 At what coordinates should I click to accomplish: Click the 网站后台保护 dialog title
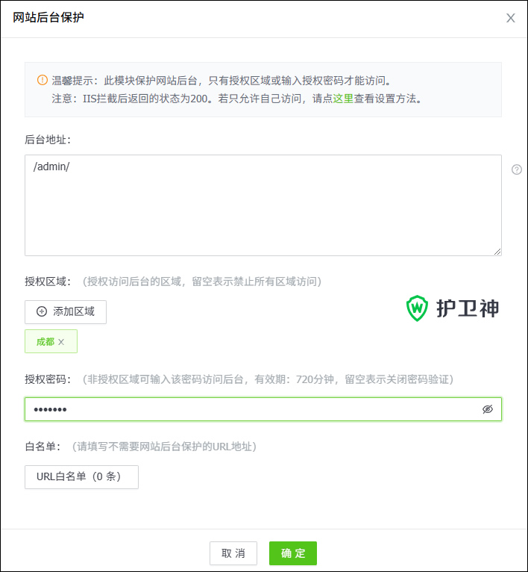click(x=48, y=17)
